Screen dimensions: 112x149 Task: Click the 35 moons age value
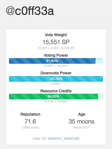pos(81,122)
